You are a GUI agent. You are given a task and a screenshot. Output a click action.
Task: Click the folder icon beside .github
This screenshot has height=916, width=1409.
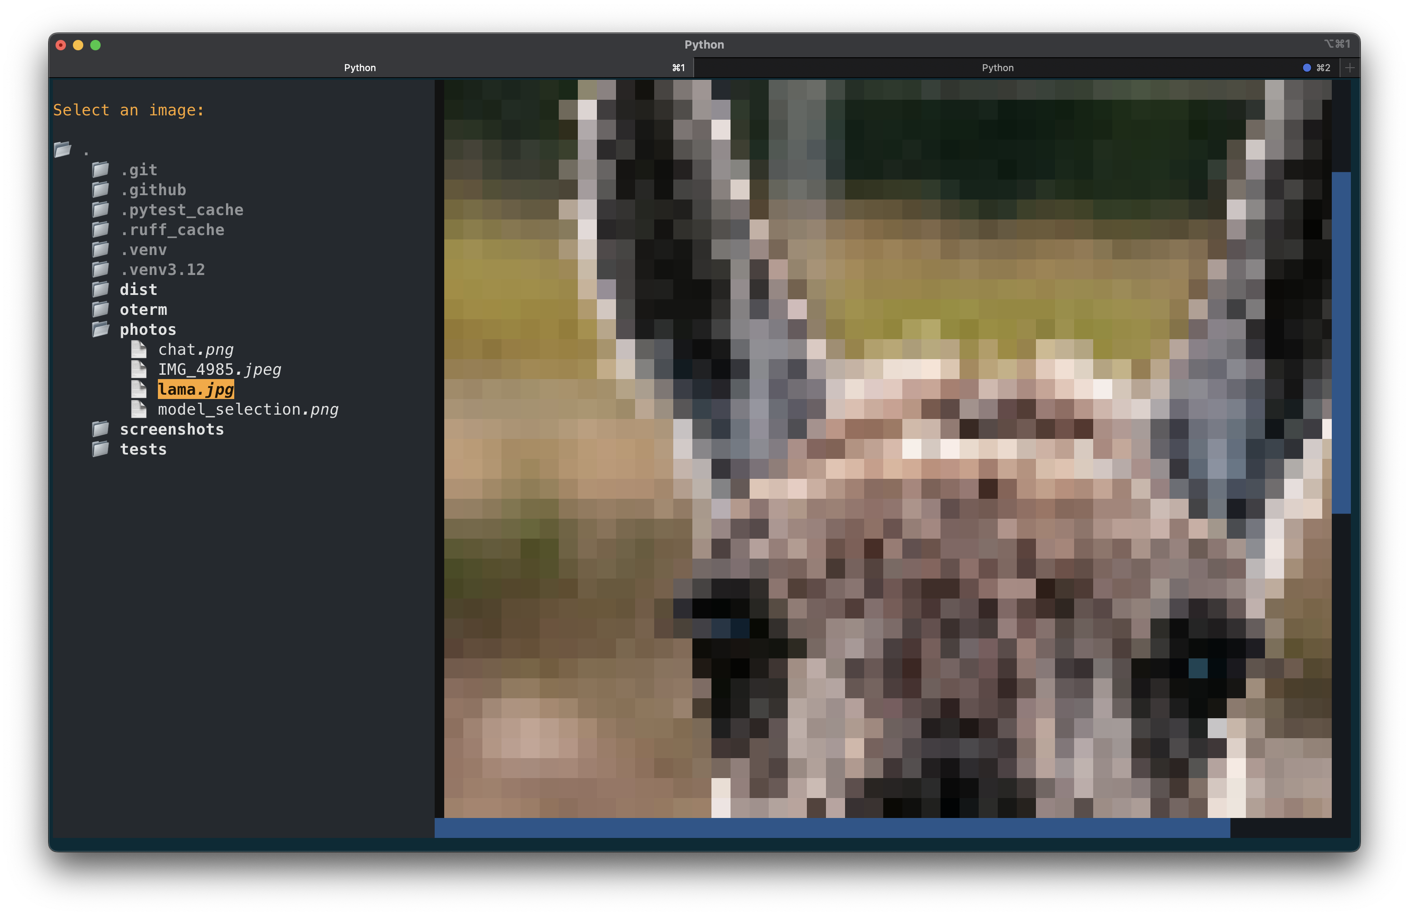pyautogui.click(x=100, y=190)
